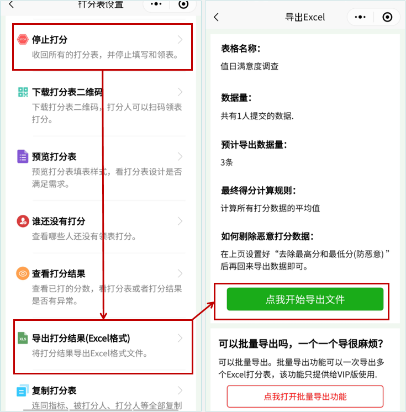406x412 pixels.
Task: Click the orange eye icon for 查看打分结果
Action: click(23, 273)
